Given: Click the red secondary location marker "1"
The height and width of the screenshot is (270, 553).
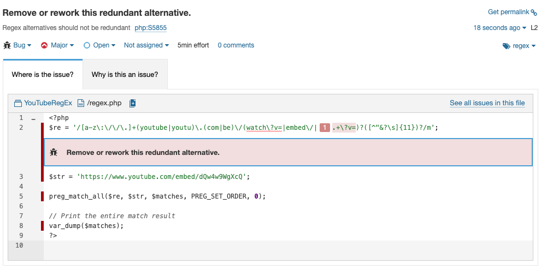Looking at the screenshot, I should tap(324, 128).
